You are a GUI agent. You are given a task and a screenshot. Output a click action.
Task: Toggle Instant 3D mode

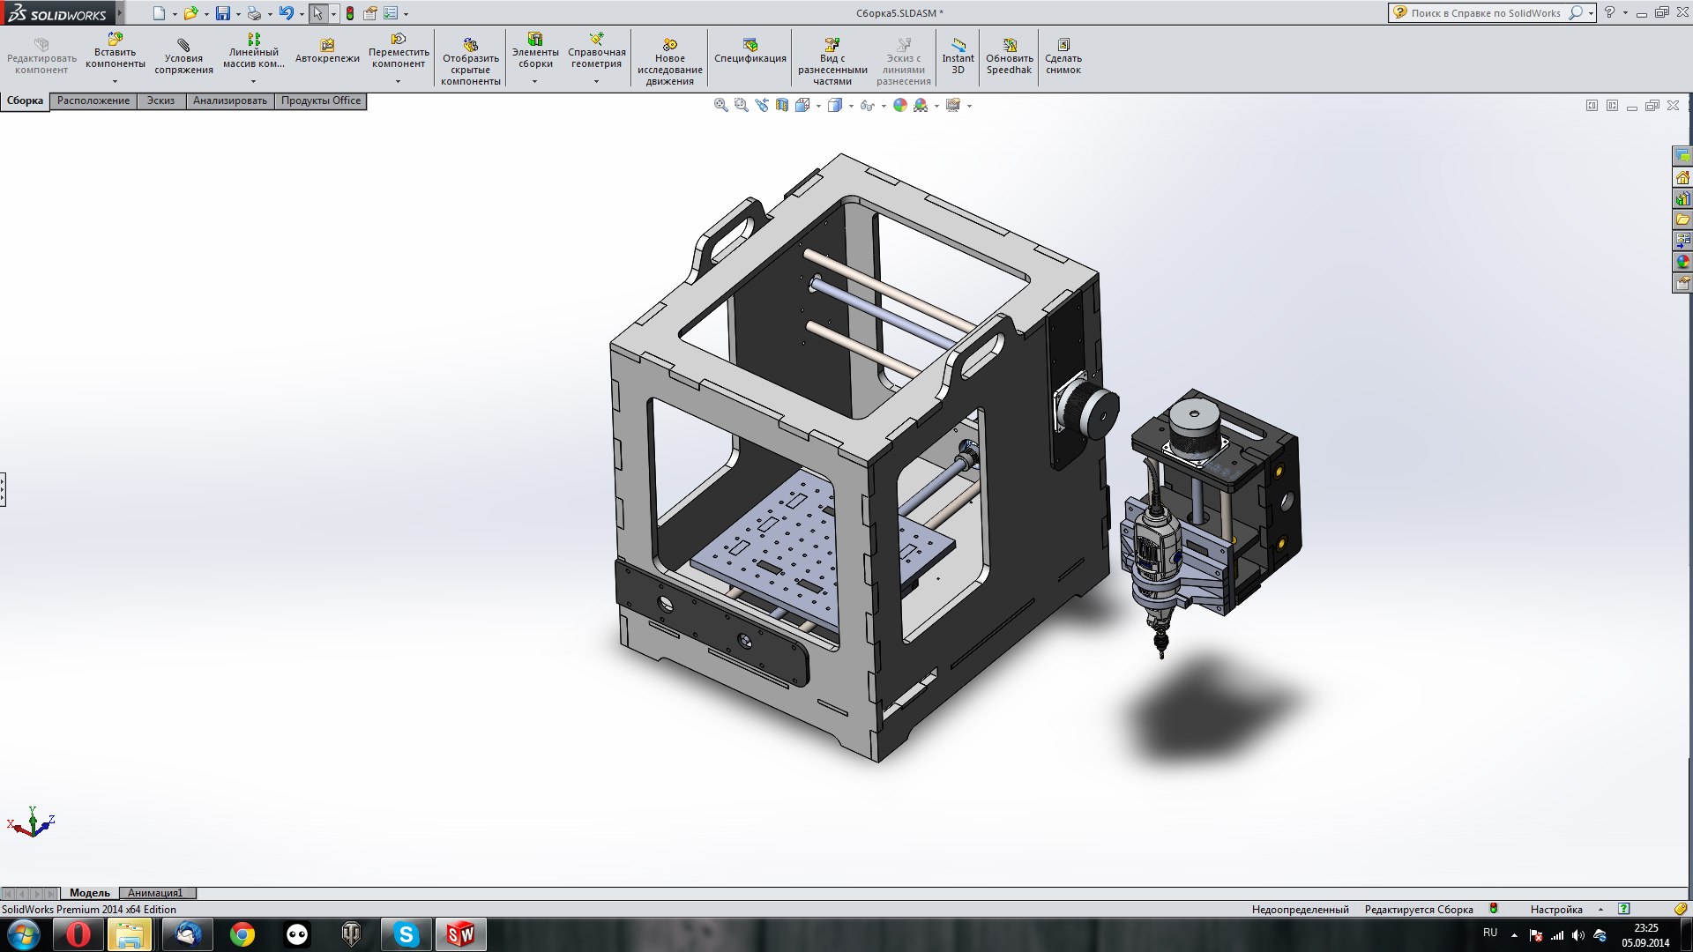[x=958, y=56]
